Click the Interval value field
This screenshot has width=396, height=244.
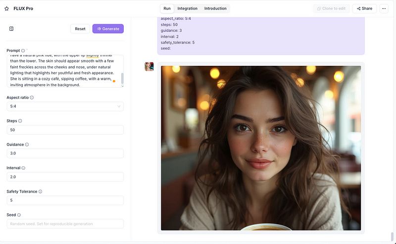[65, 177]
